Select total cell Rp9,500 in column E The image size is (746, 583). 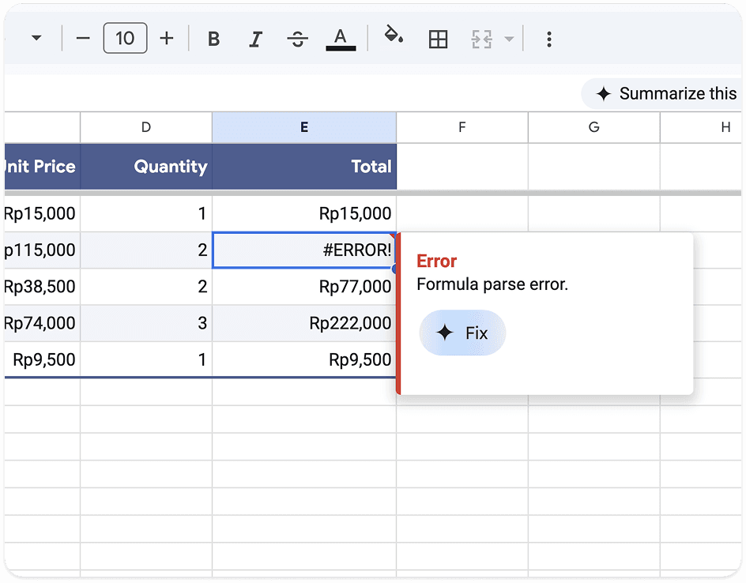(x=304, y=359)
